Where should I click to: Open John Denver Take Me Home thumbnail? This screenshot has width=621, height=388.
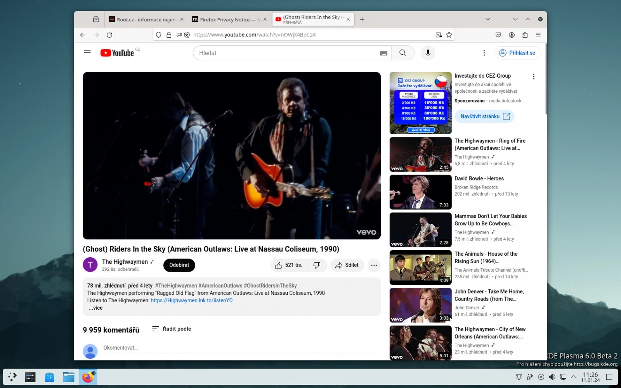click(x=421, y=305)
